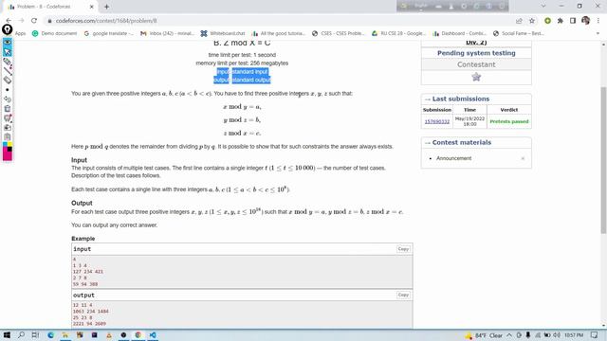Viewport: 607px width, 341px height.
Task: Open the taskbar search icon
Action: (21, 334)
